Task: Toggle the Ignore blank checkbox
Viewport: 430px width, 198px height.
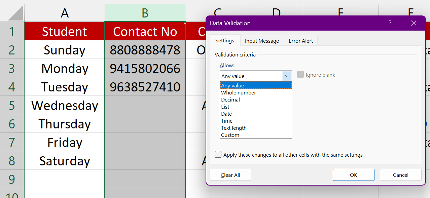Action: [300, 75]
